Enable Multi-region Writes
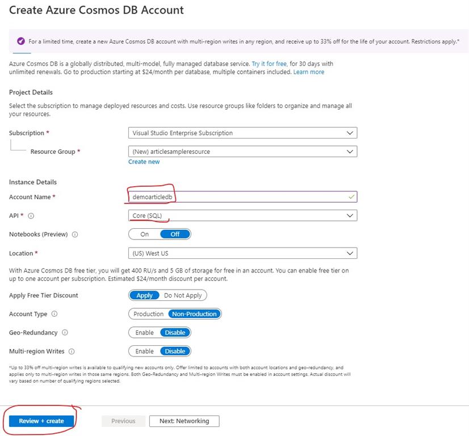 (x=144, y=351)
